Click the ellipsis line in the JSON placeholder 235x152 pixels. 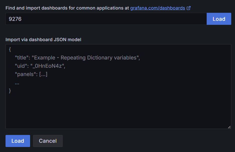[17, 83]
